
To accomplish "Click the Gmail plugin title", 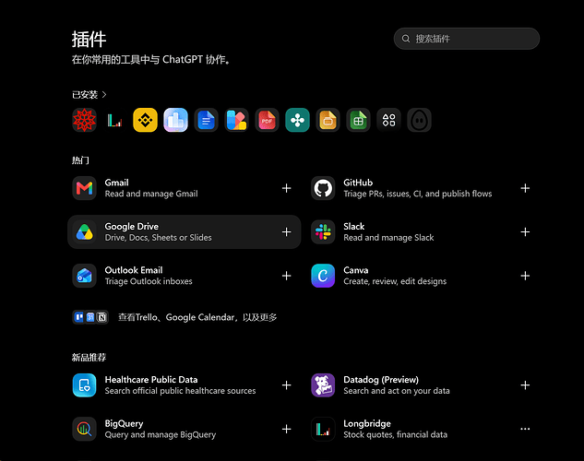I will pyautogui.click(x=116, y=183).
